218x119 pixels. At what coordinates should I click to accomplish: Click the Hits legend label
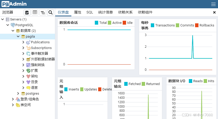(211, 81)
